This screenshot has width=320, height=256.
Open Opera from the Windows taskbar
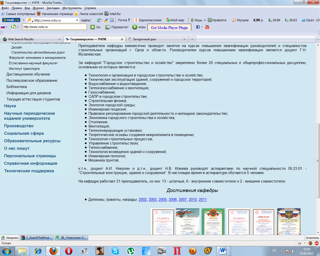tap(69, 251)
